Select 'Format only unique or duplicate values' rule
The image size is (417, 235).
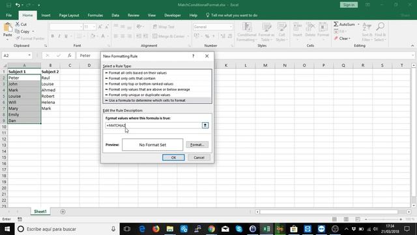[157, 95]
